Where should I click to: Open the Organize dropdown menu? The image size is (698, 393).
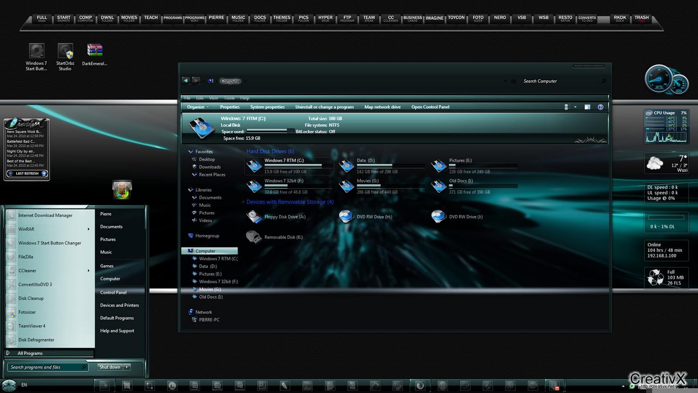coord(198,107)
